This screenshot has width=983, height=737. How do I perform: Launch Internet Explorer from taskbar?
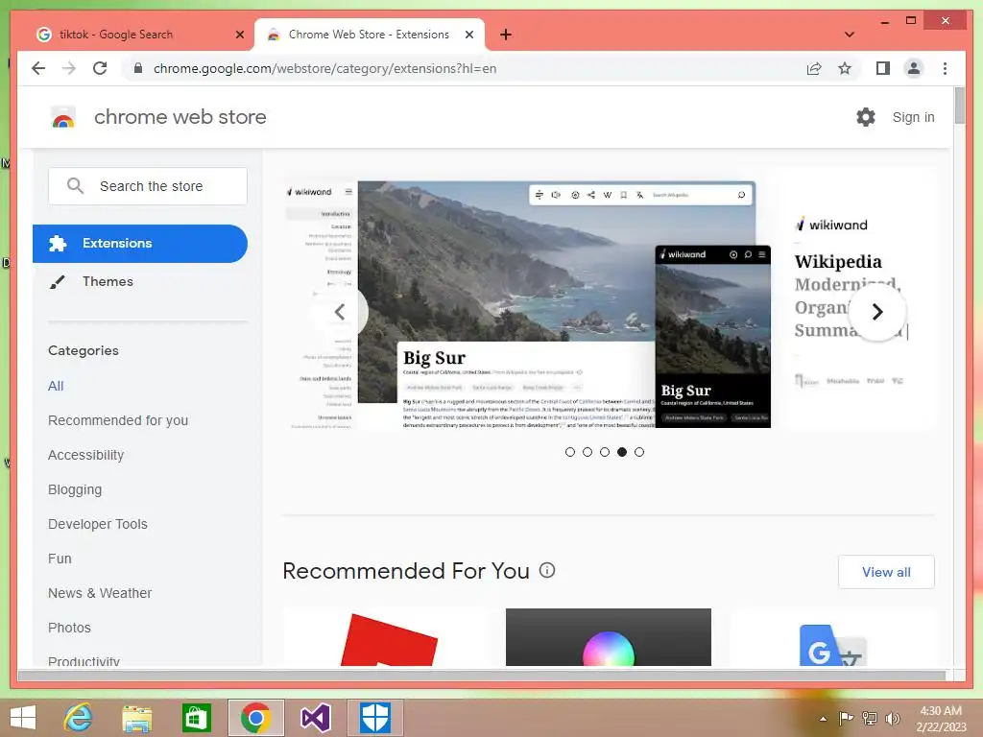click(79, 718)
